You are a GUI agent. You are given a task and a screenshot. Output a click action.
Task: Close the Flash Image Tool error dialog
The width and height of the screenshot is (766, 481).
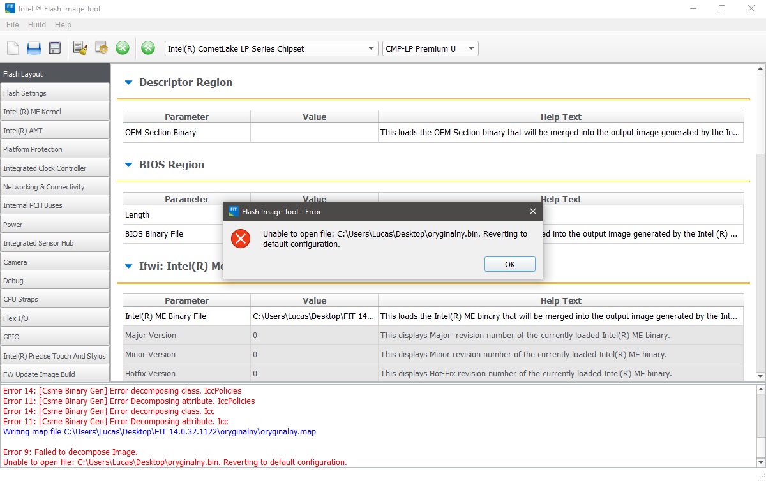pyautogui.click(x=532, y=211)
